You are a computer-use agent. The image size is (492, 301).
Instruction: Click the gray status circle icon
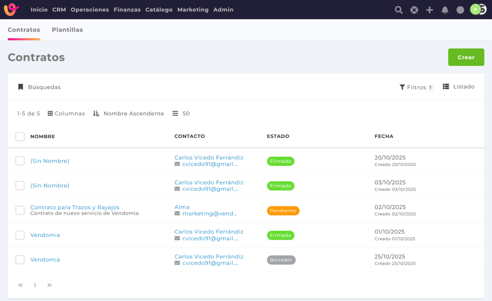pos(460,10)
